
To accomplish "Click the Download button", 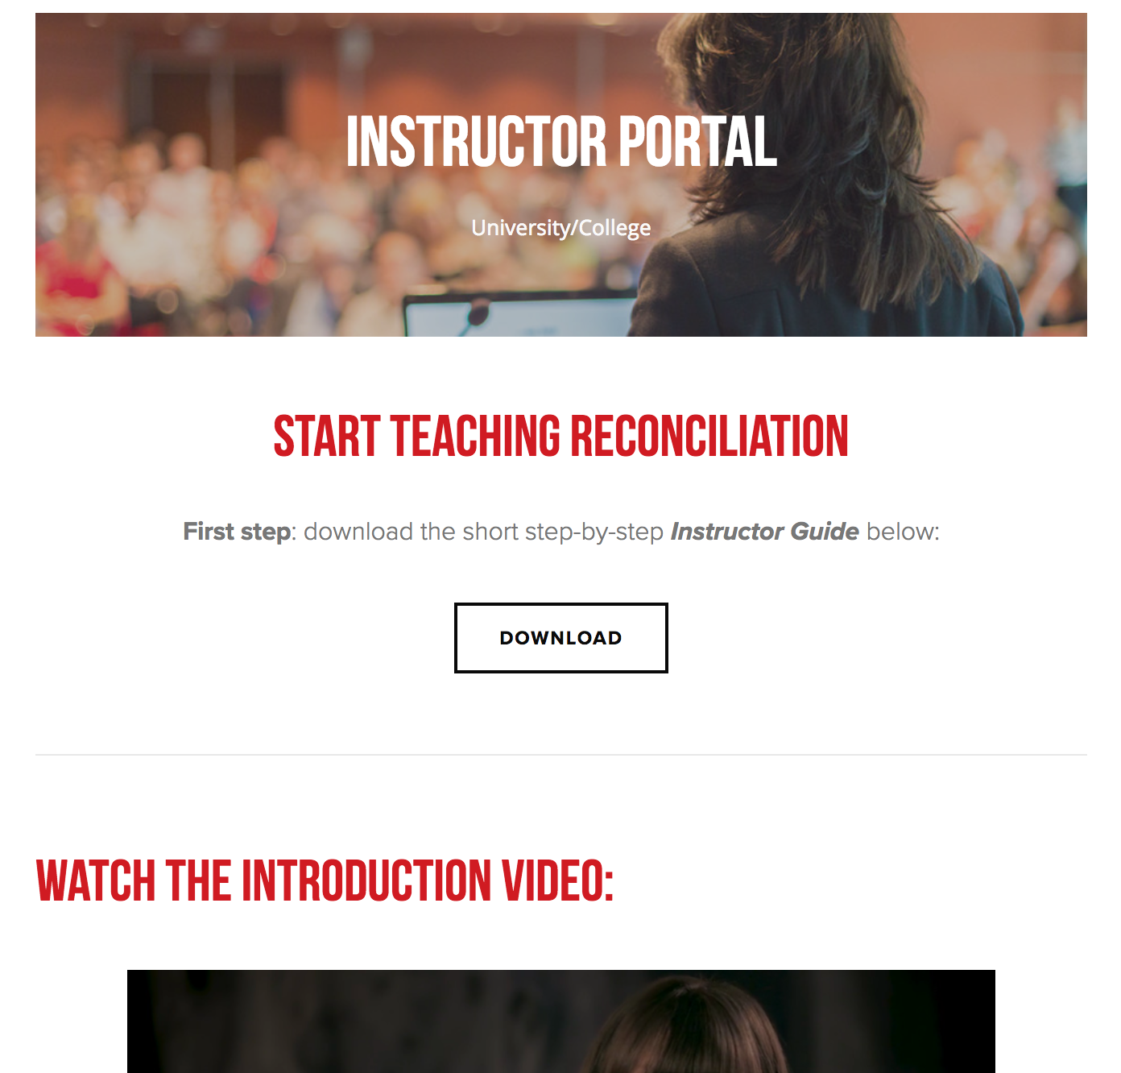I will tap(560, 637).
